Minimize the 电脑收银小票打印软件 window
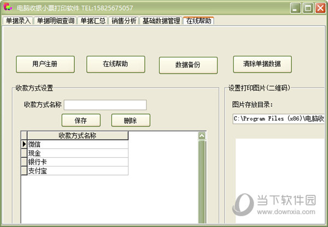 pos(295,8)
